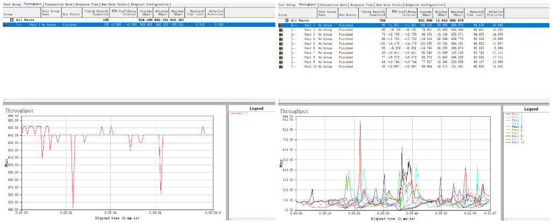The height and width of the screenshot is (223, 552).
Task: Click the blue Pair 8 legend line swatch
Action: [x=508, y=136]
